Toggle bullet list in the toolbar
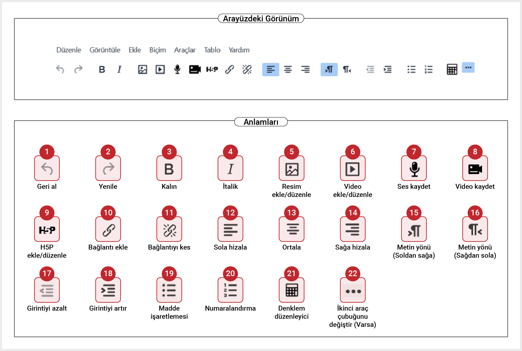This screenshot has width=522, height=351. pos(411,69)
